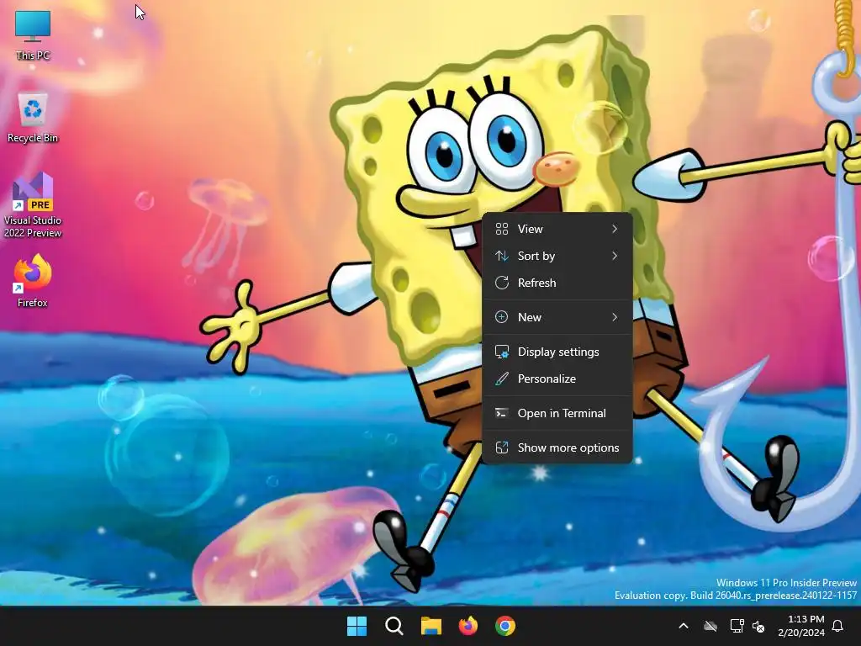Click the OneDrive cloud tray icon
Screen dimensions: 861x646
(x=710, y=626)
